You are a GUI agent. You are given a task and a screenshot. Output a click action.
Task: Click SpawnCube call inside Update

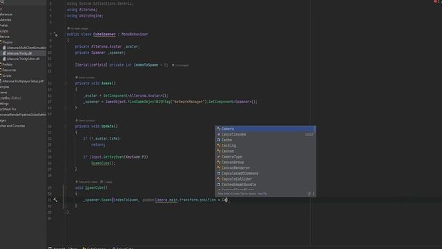(x=100, y=163)
